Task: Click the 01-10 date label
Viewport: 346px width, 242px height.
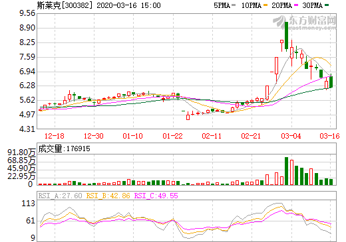Action: (132, 136)
